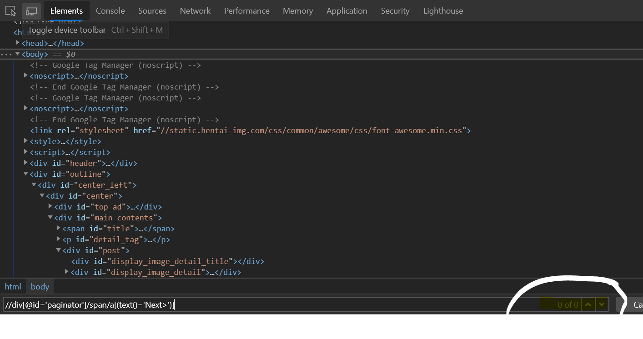Collapse the post div
Image resolution: width=643 pixels, height=339 pixels.
click(x=58, y=250)
